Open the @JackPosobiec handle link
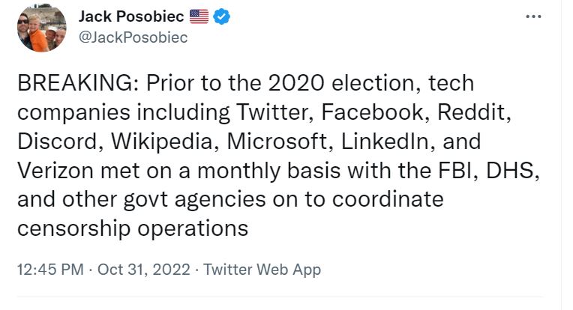This screenshot has width=573, height=310. click(x=133, y=37)
